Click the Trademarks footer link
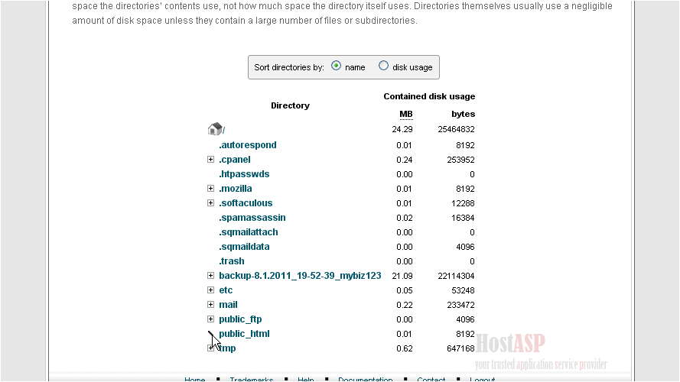 pyautogui.click(x=251, y=379)
